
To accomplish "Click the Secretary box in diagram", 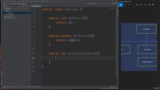I will click(x=147, y=49).
